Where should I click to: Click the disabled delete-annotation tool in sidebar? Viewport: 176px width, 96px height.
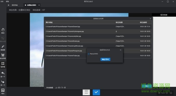[3, 39]
